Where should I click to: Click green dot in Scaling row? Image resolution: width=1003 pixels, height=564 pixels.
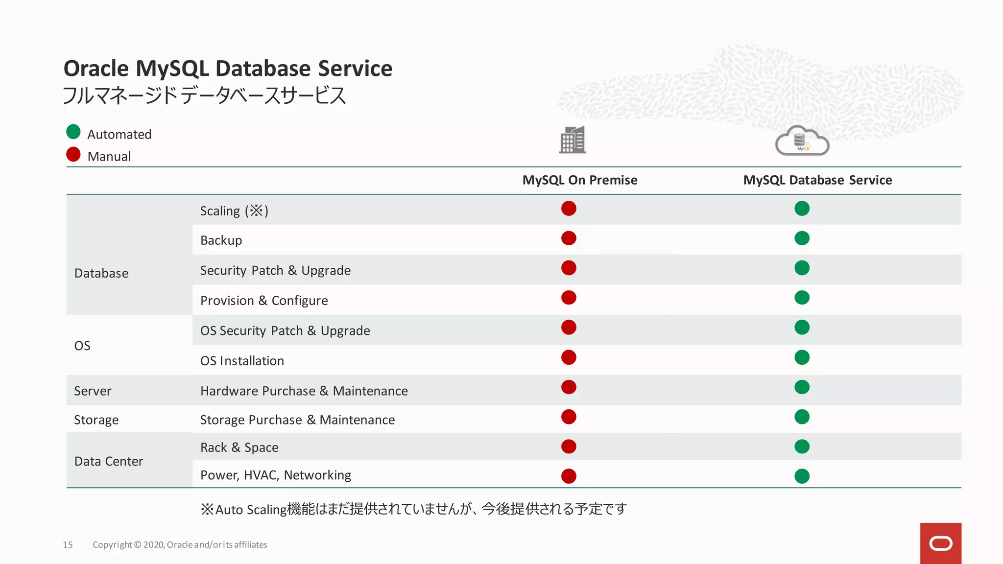pyautogui.click(x=802, y=209)
